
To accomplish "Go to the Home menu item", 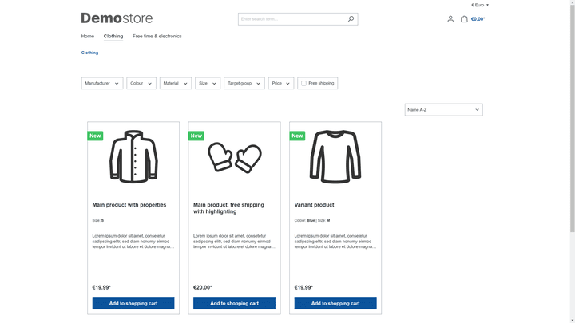I will coord(88,36).
